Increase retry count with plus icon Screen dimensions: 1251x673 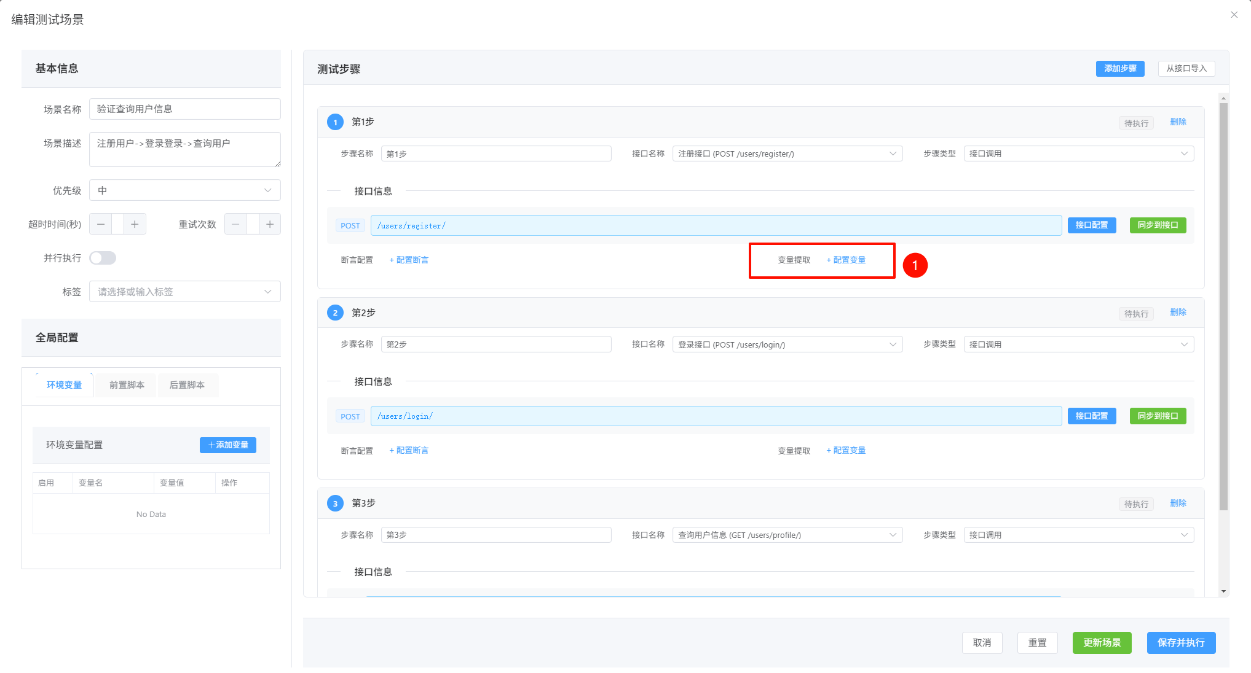pyautogui.click(x=269, y=224)
